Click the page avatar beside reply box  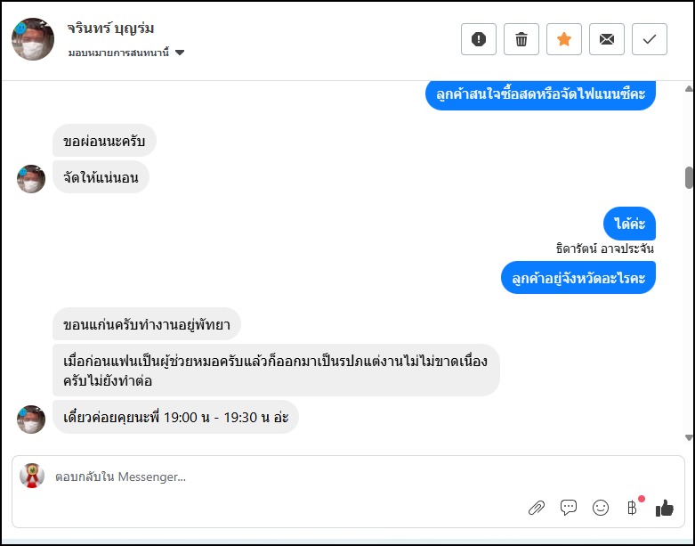[32, 477]
